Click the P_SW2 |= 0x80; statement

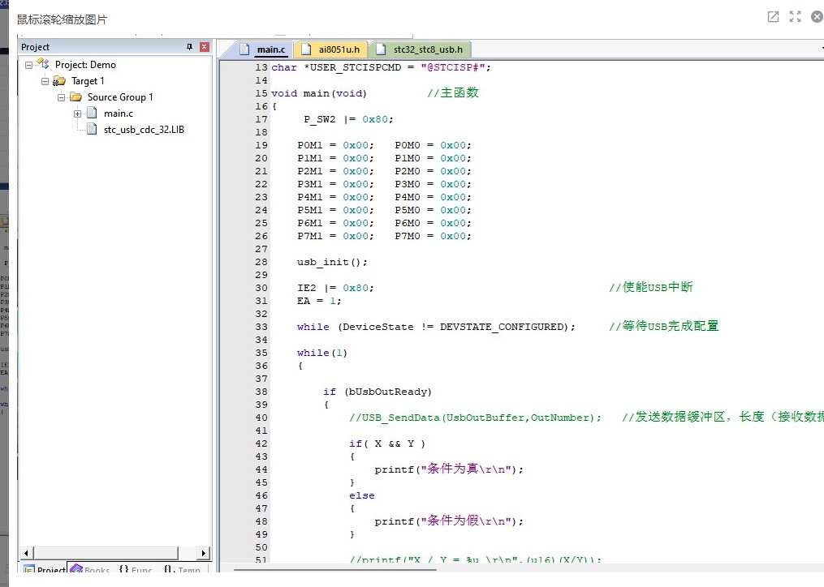point(348,119)
